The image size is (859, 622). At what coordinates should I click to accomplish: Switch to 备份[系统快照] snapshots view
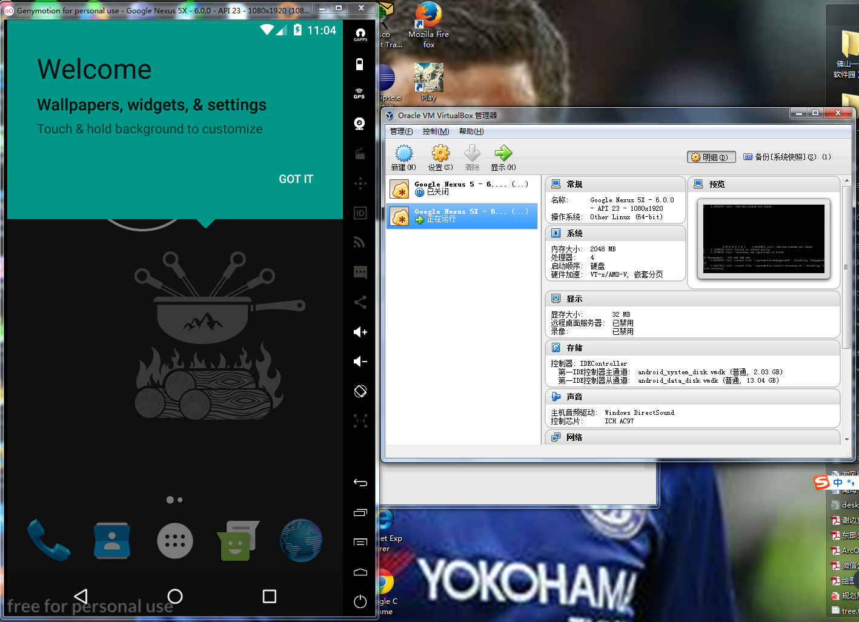point(787,157)
